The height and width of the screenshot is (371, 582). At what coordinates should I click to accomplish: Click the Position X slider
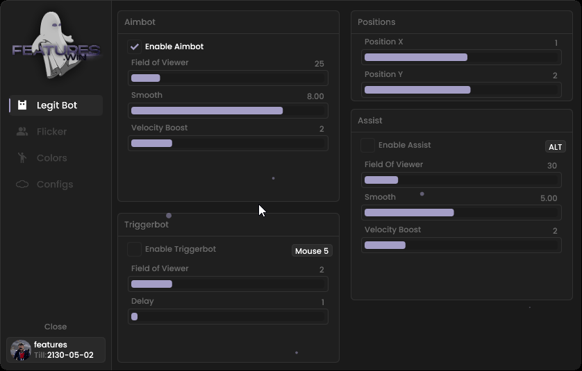[461, 58]
